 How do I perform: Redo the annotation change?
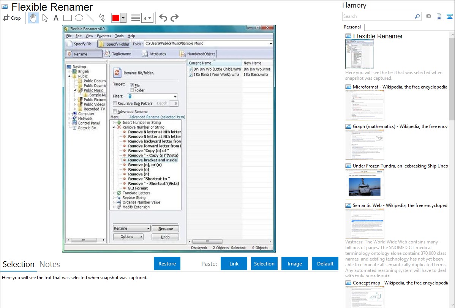(x=174, y=18)
